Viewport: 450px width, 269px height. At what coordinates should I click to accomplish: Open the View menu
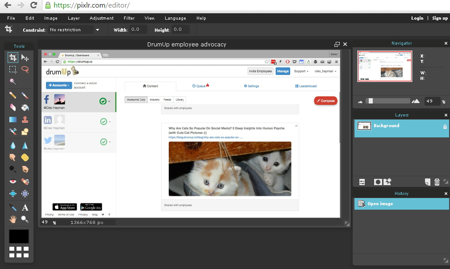(150, 18)
